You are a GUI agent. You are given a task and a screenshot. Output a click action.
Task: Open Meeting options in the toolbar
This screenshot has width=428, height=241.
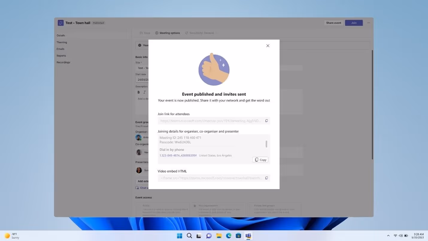[x=167, y=33]
